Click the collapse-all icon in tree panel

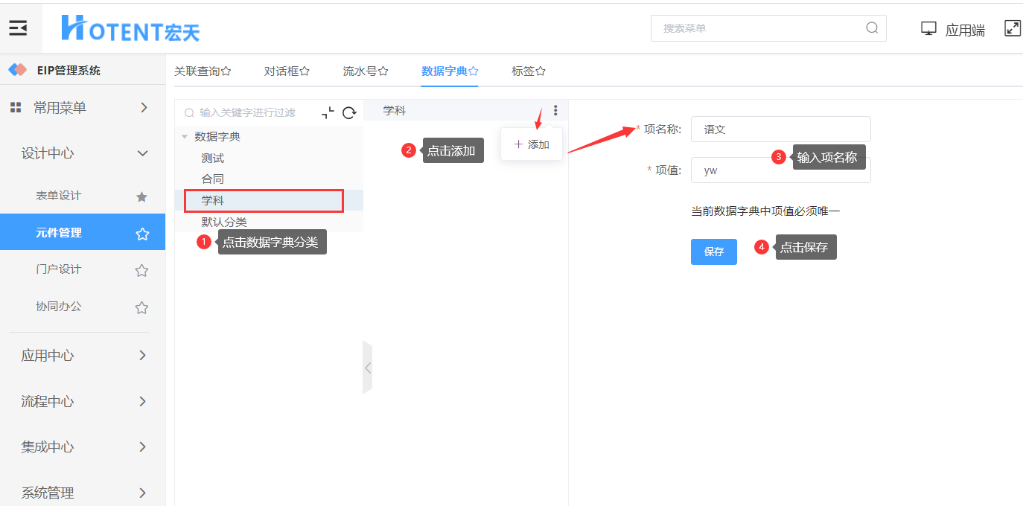(328, 113)
